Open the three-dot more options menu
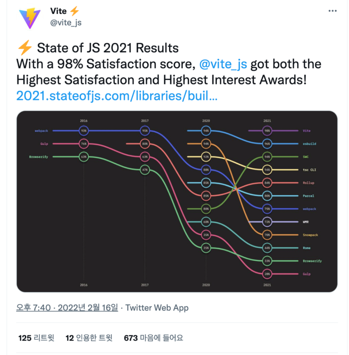349x355 pixels. pos(332,11)
